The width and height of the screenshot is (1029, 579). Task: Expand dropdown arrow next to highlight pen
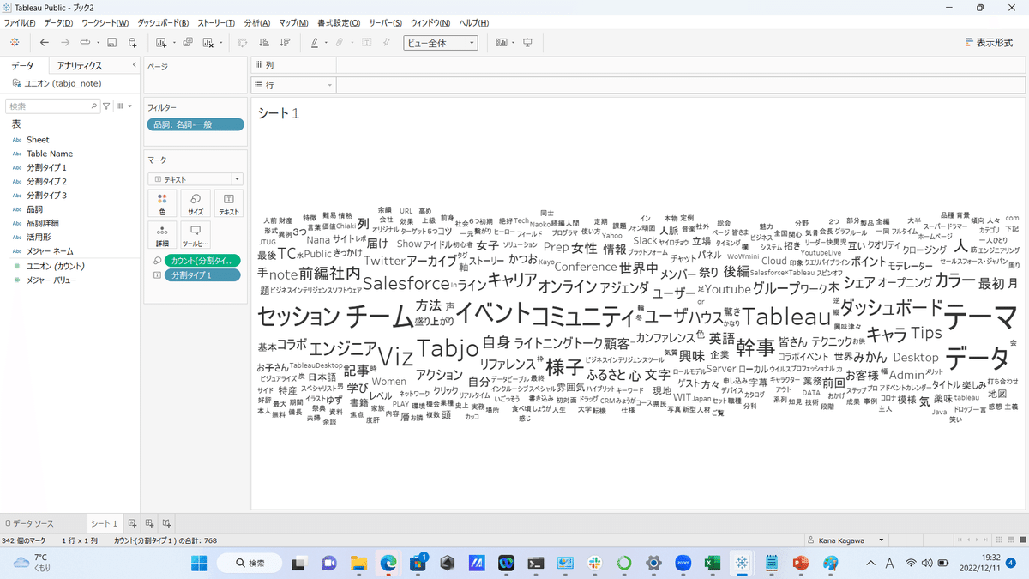click(x=328, y=43)
